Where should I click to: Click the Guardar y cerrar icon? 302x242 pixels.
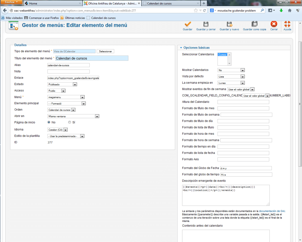206,24
